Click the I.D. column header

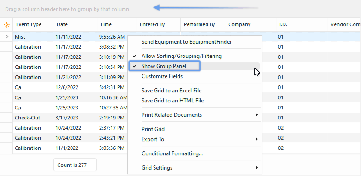[x=302, y=24]
